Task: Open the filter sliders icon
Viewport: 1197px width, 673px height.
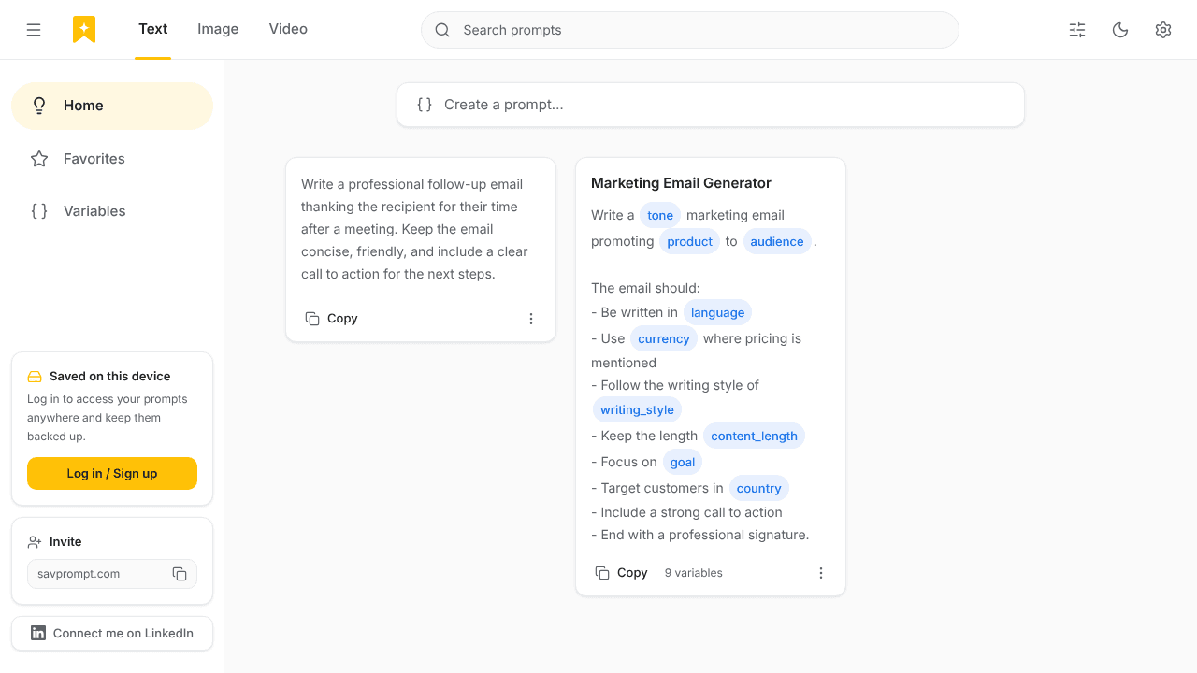Action: click(x=1077, y=30)
